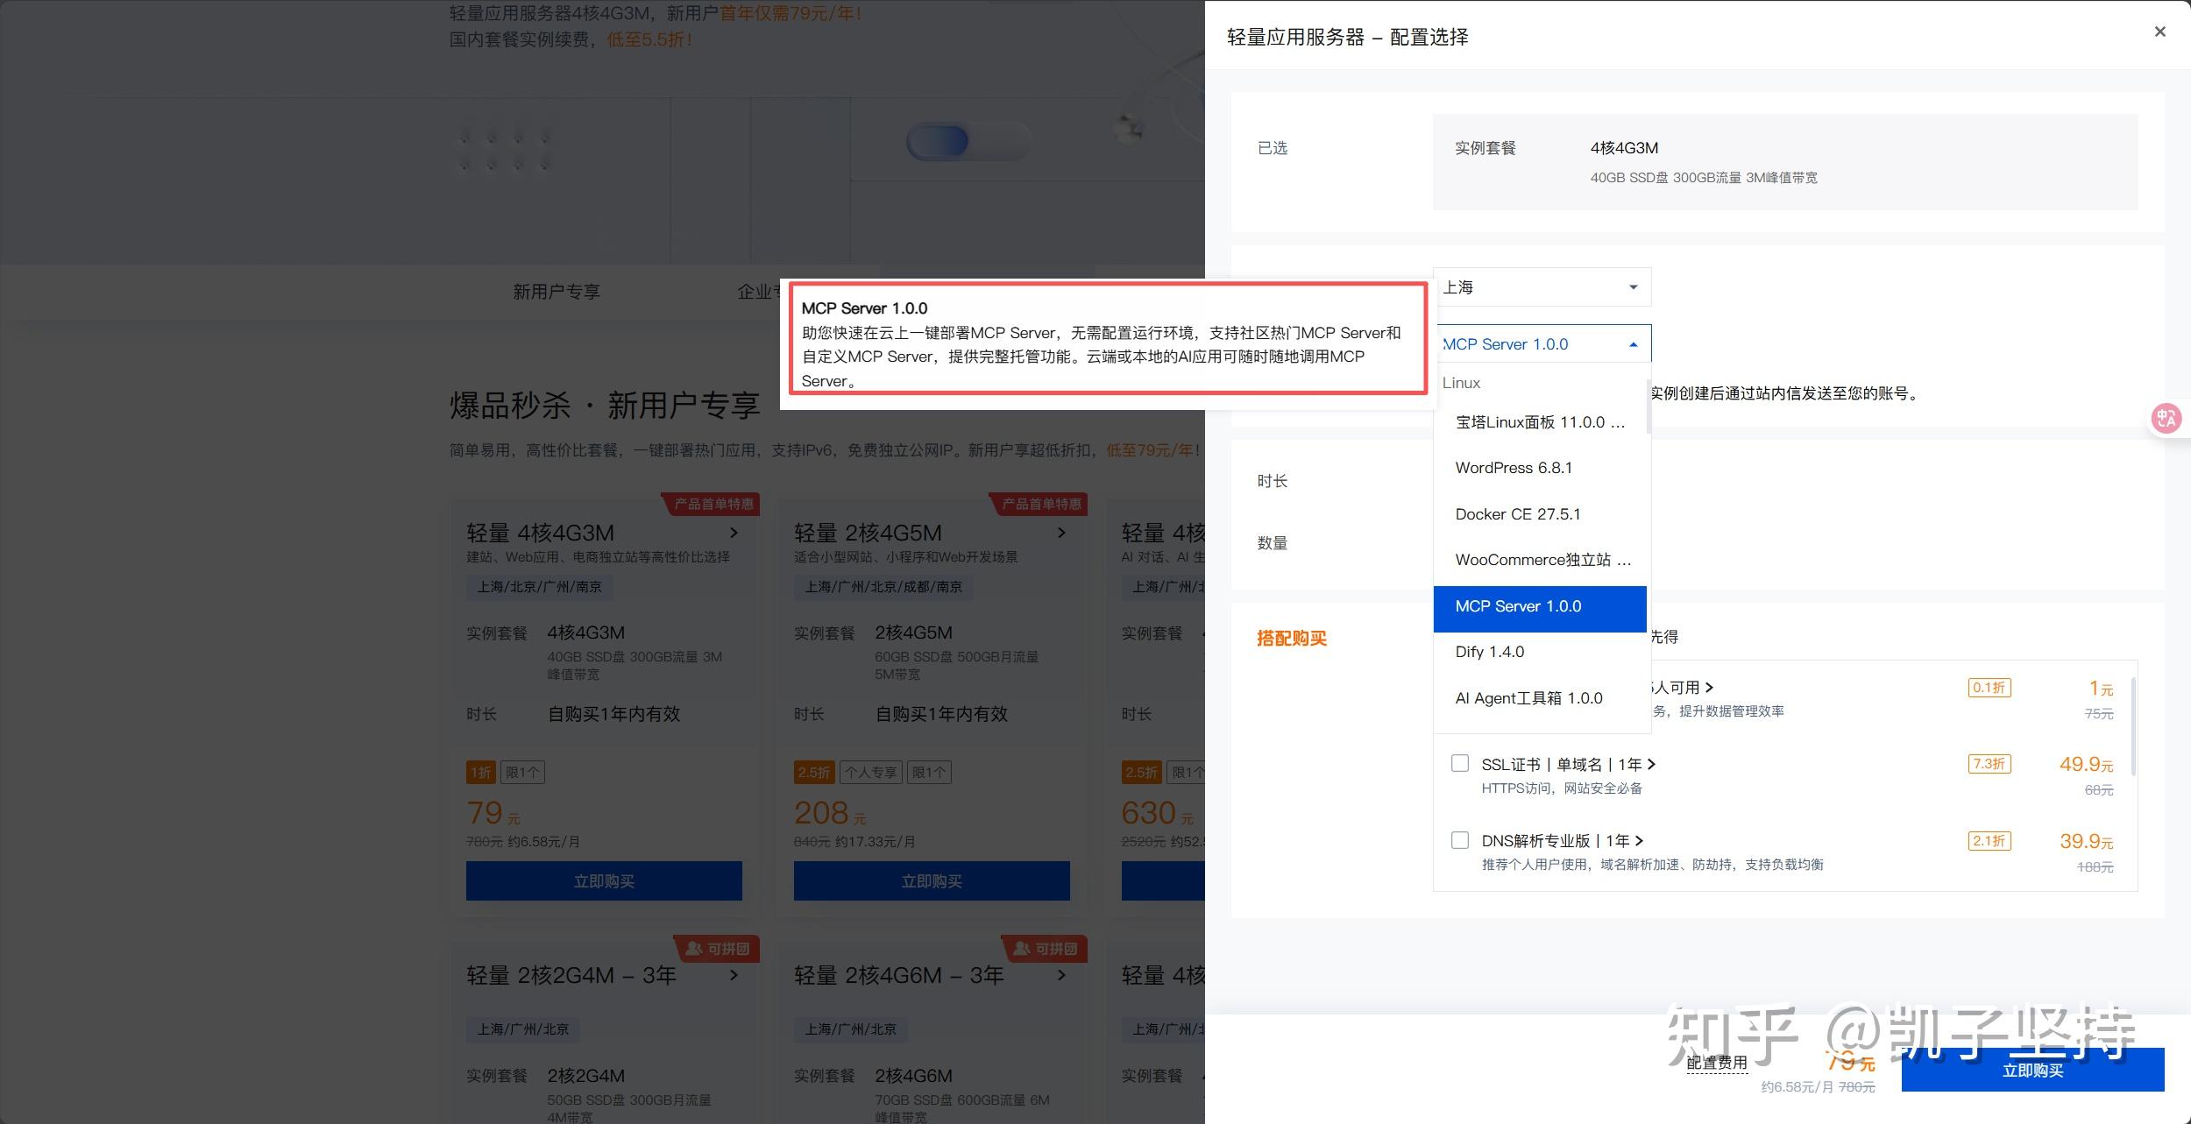Click 立即购买 on the 79元 card

(604, 880)
